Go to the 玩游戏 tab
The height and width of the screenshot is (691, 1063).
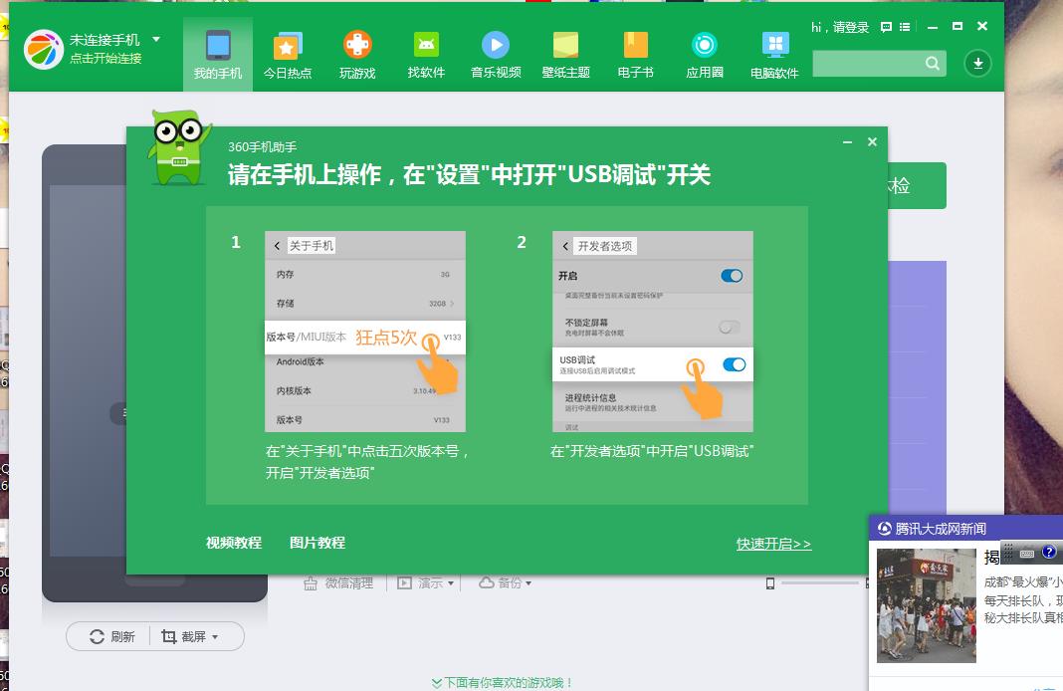point(357,54)
